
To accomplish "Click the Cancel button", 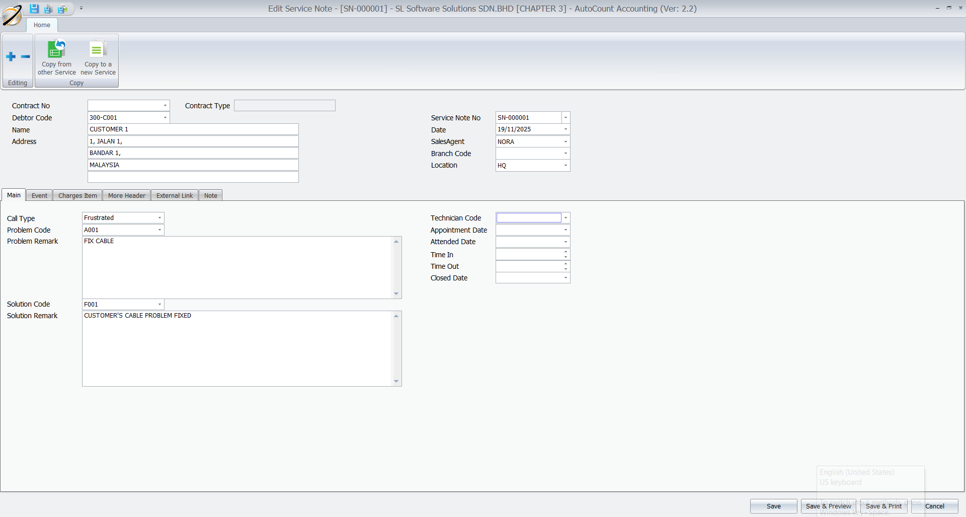I will click(935, 506).
